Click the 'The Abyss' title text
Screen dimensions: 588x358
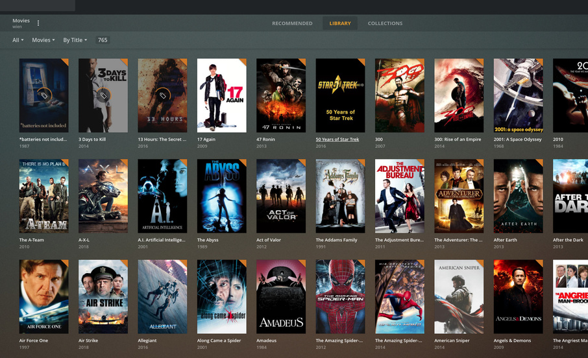208,240
